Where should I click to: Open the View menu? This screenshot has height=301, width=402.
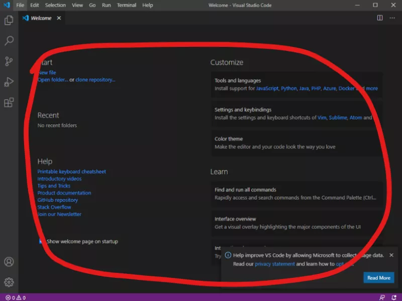tap(77, 5)
